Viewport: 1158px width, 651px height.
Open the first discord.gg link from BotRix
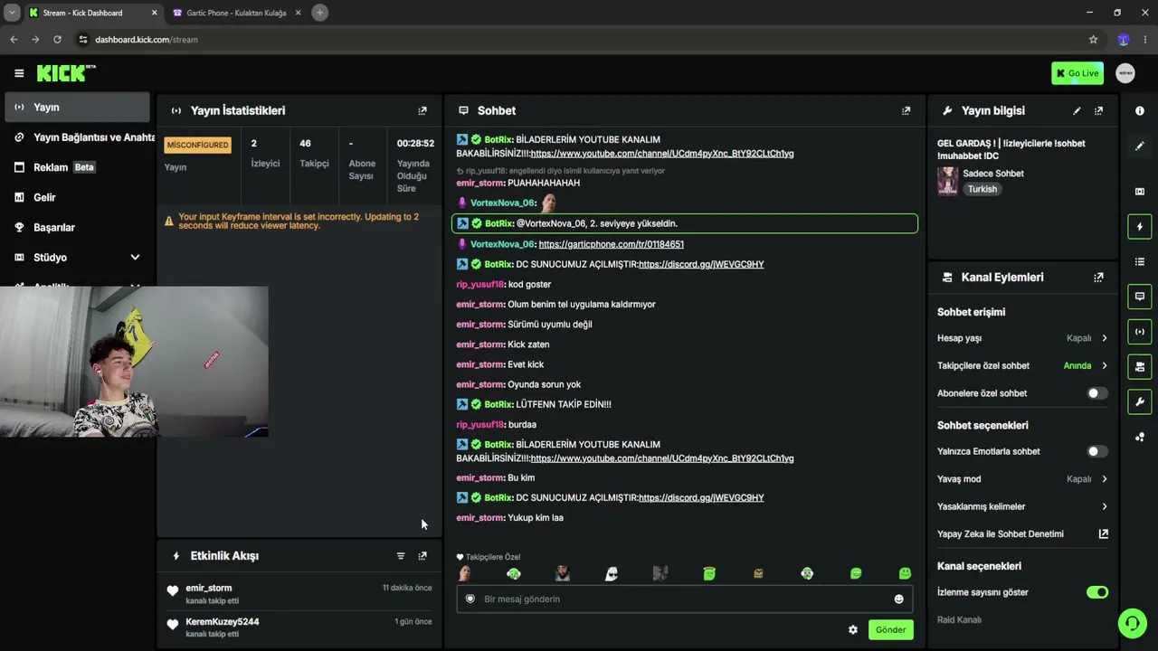(701, 264)
